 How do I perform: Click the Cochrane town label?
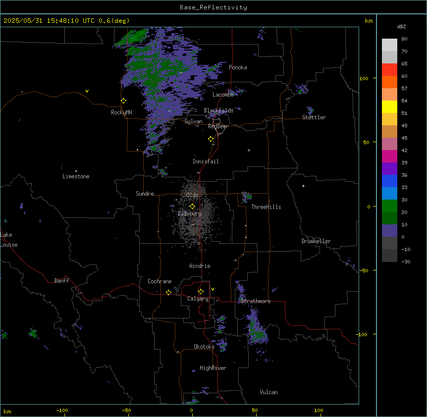click(160, 281)
